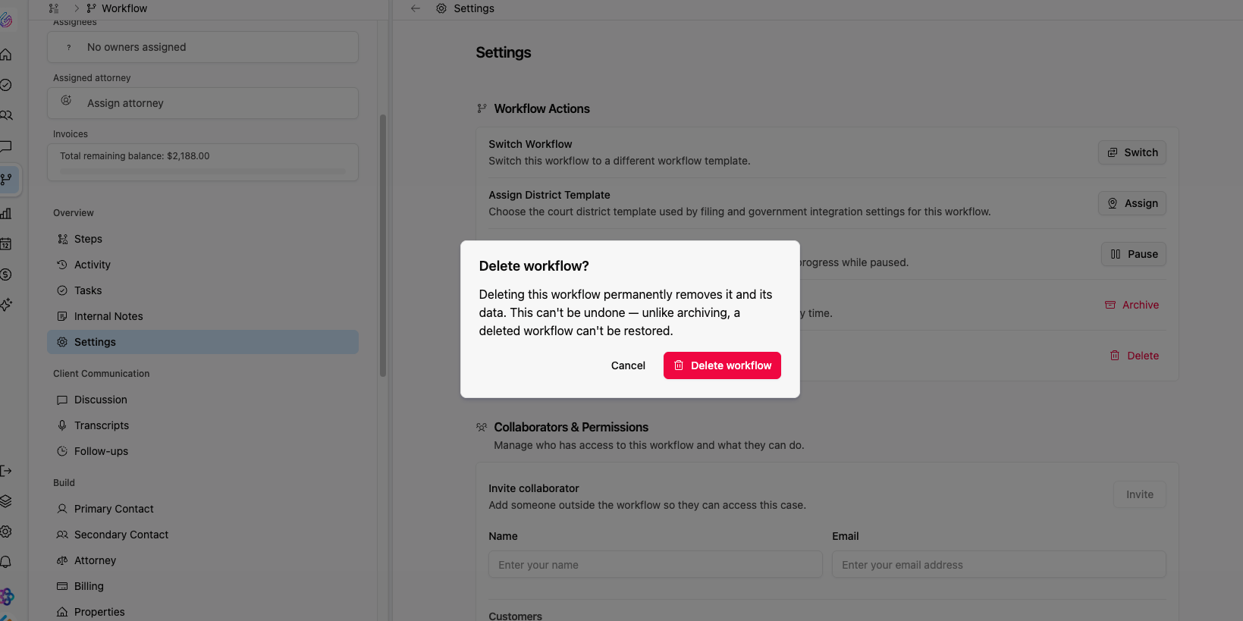Cancel the delete workflow dialog

[628, 365]
